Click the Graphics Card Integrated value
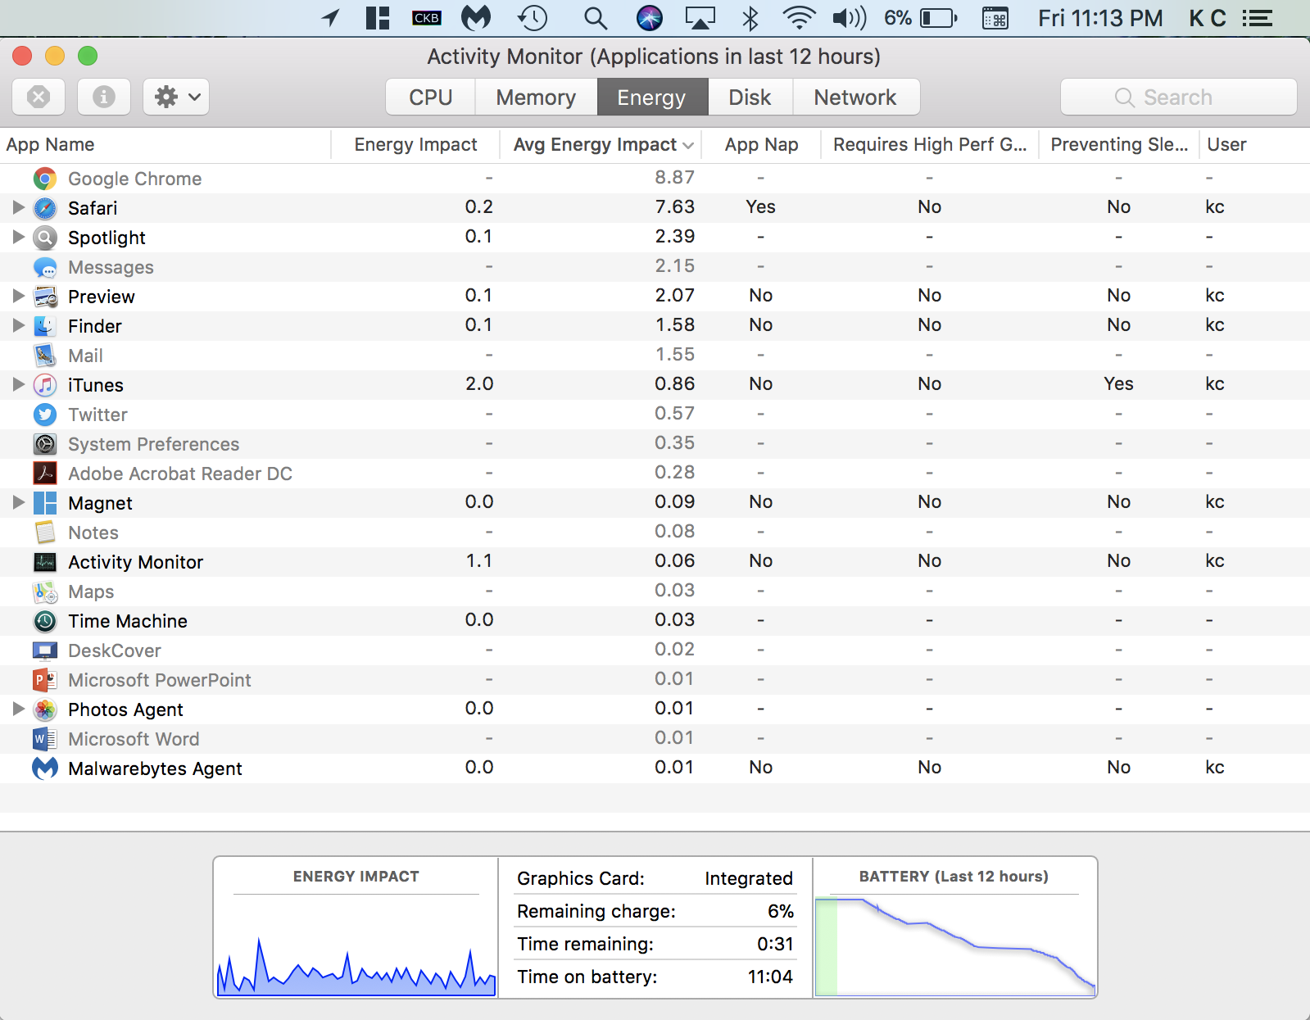Screen dimensions: 1310x1020 (749, 878)
